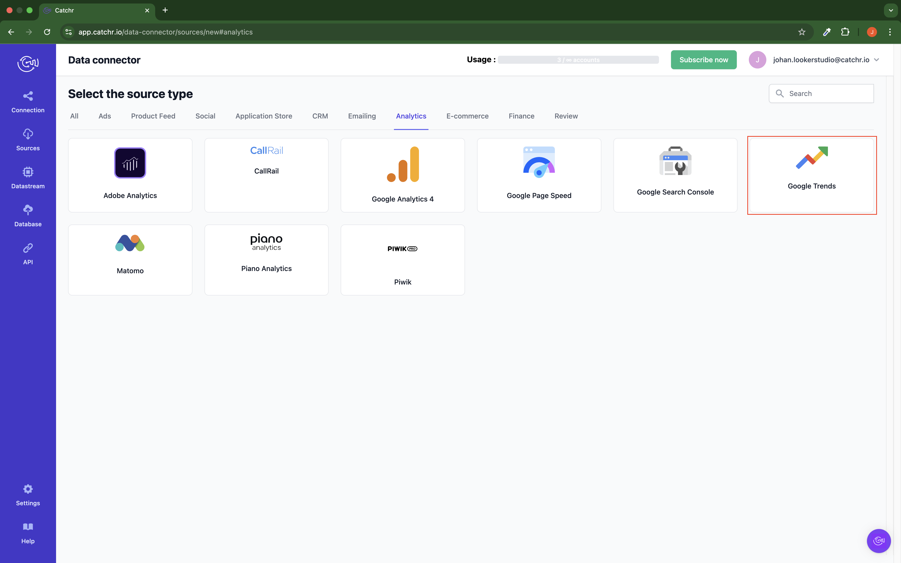901x563 pixels.
Task: Switch to the Finance tab
Action: [522, 116]
